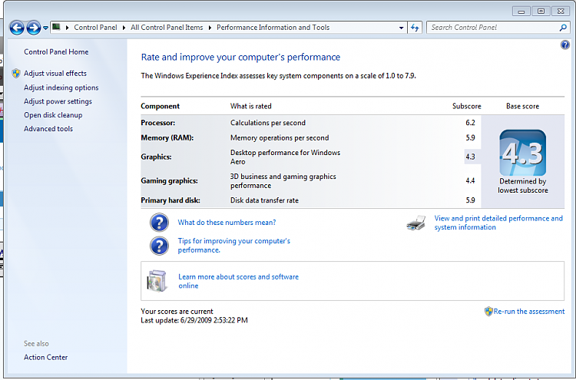Click the shield icon beside Re-run the assessment

click(488, 312)
